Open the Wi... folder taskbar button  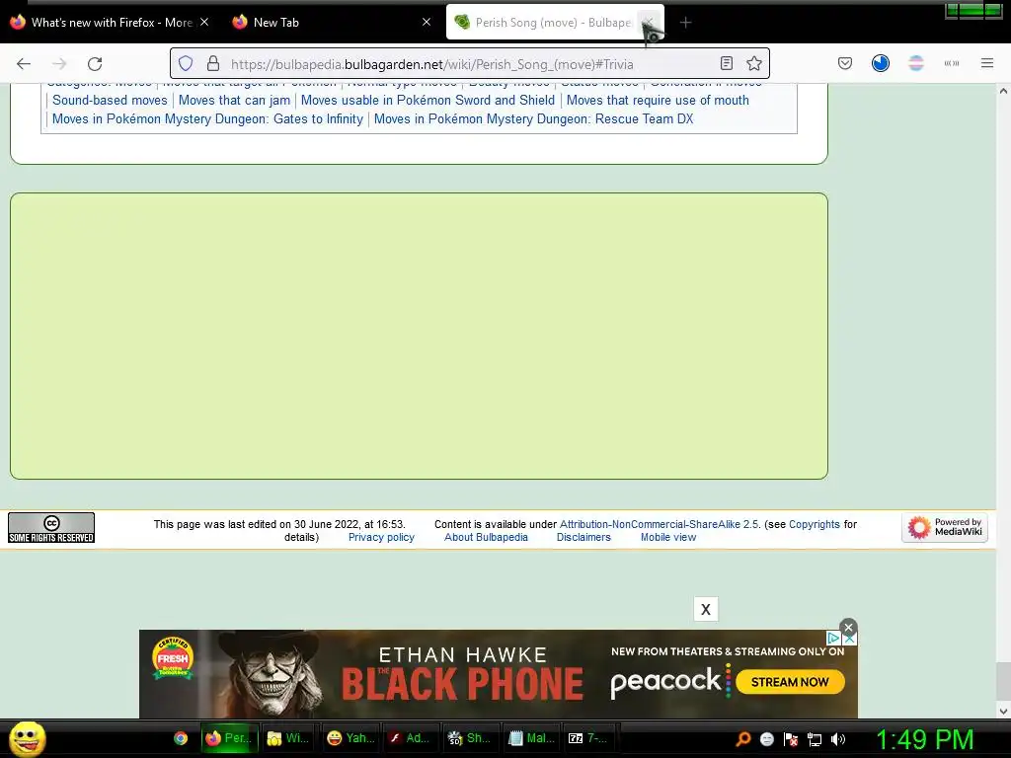[x=288, y=738]
